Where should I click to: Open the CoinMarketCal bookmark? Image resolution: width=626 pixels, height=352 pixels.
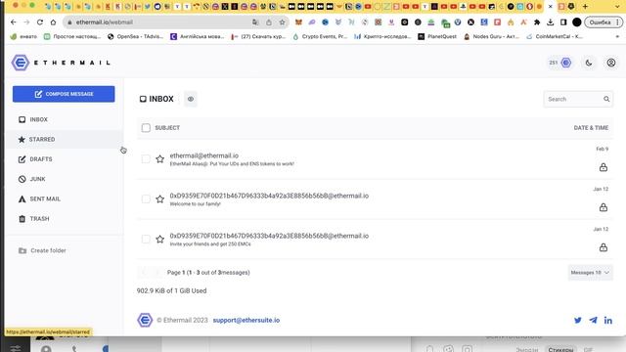(555, 36)
